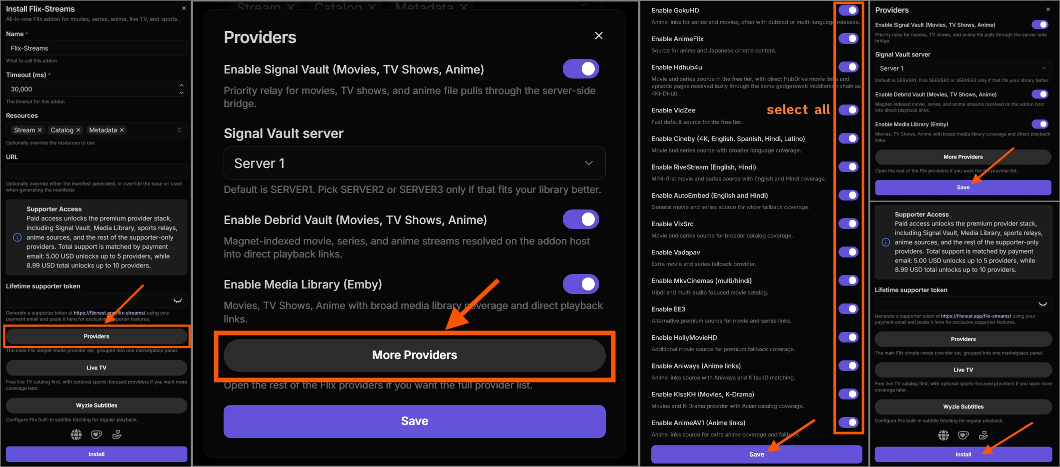Click Providers button in right install panel
The image size is (1060, 467).
pos(963,339)
